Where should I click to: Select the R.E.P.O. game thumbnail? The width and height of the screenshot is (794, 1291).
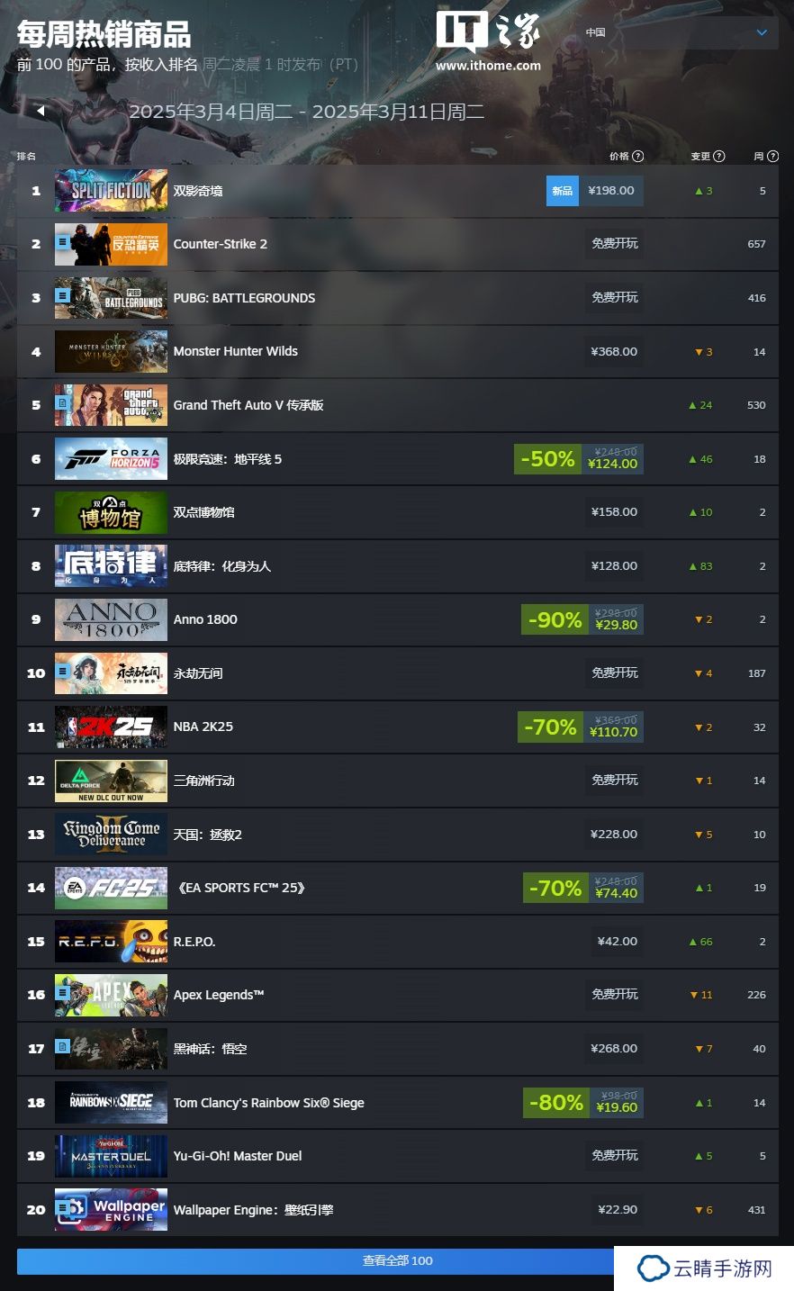111,942
